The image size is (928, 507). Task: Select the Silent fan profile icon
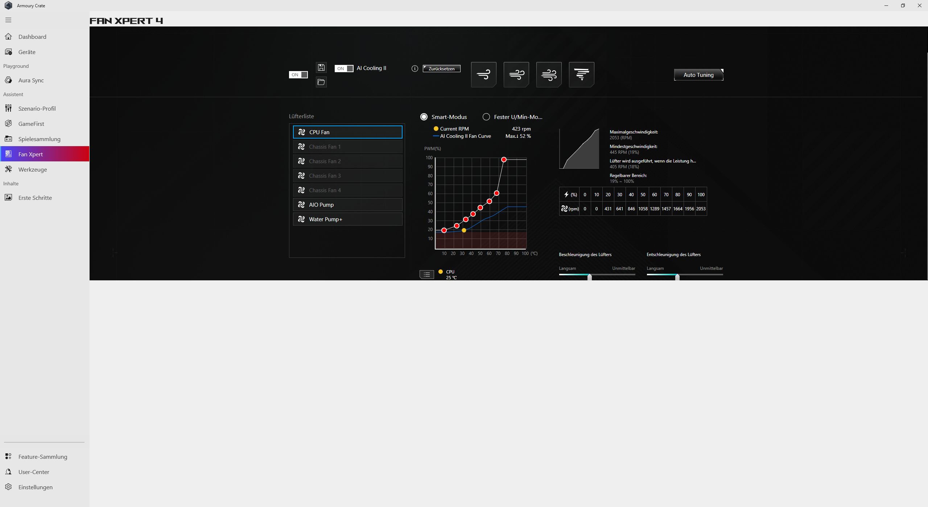[x=484, y=74]
